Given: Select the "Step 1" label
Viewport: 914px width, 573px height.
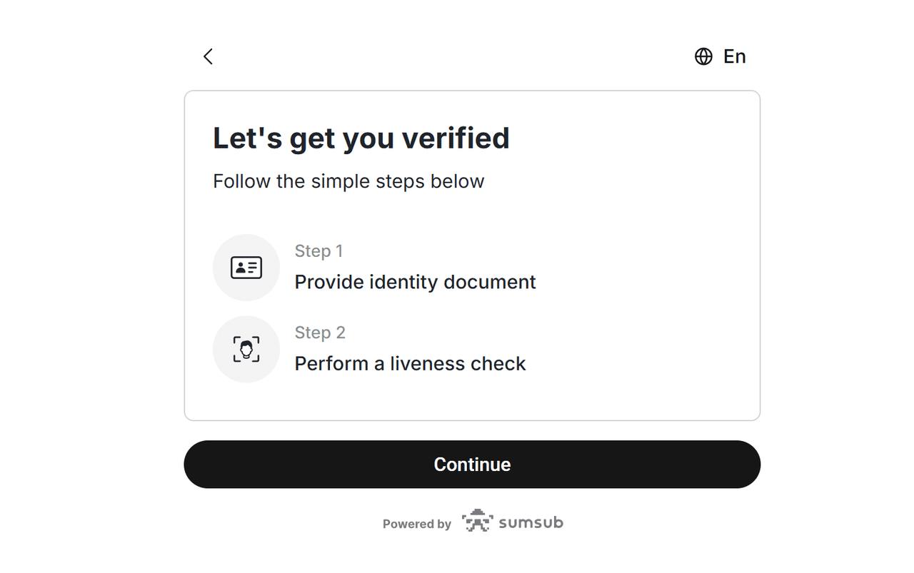Looking at the screenshot, I should point(318,251).
